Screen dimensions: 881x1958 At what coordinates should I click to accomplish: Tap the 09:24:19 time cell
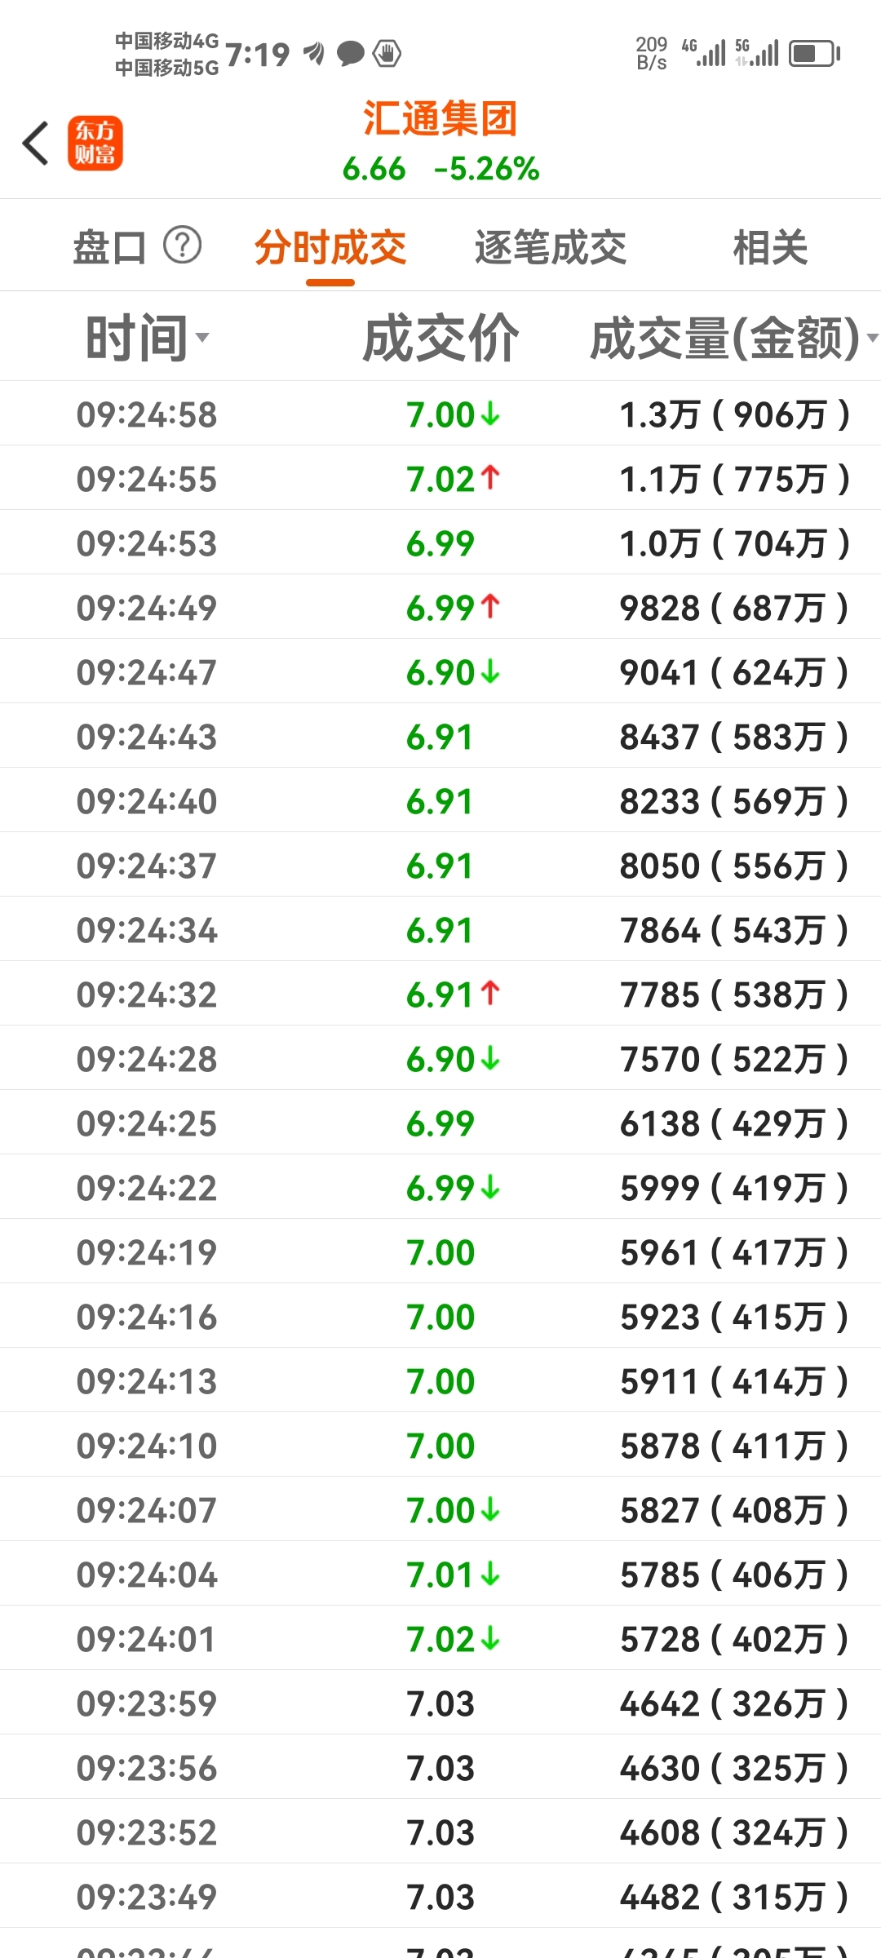[x=147, y=1252]
